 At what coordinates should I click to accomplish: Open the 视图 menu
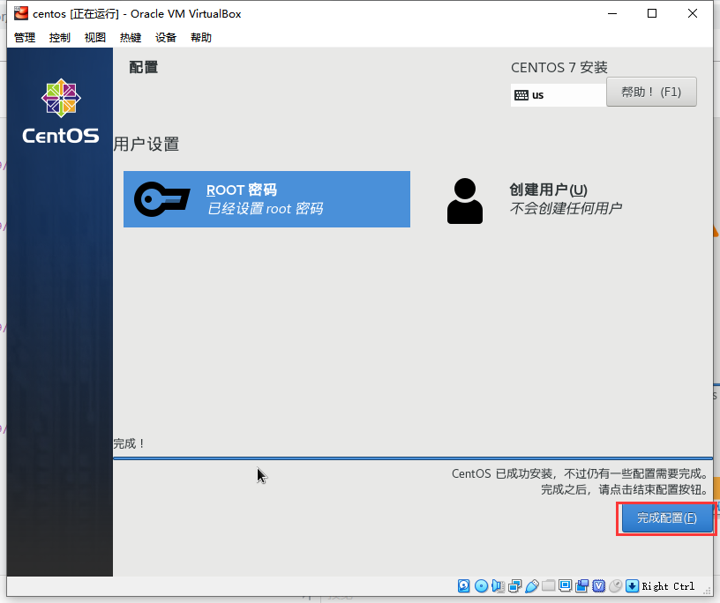[x=95, y=37]
